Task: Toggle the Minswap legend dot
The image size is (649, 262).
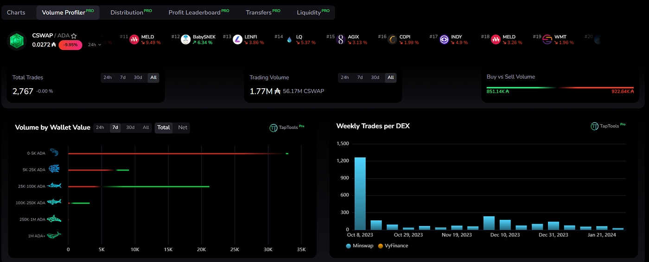Action: click(349, 246)
